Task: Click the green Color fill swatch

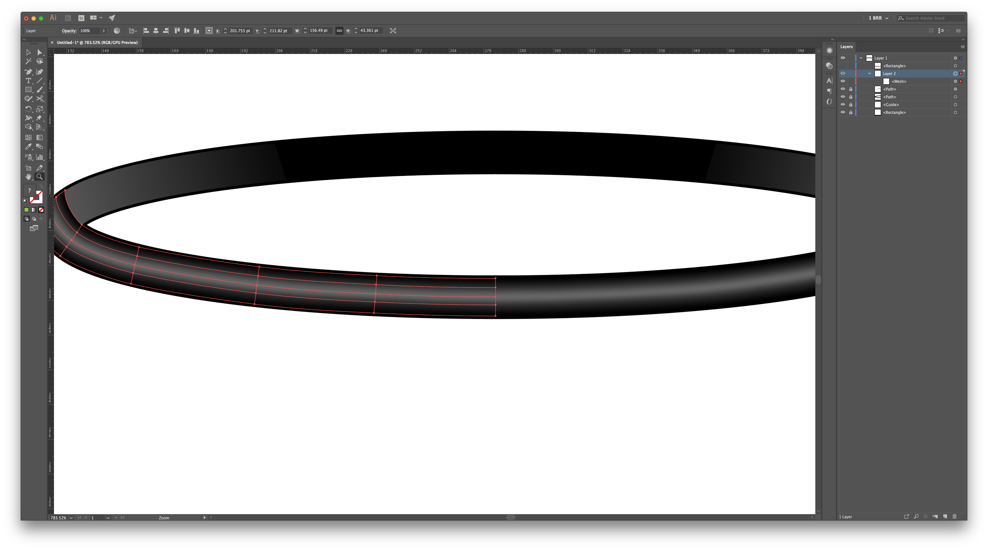Action: tap(27, 210)
